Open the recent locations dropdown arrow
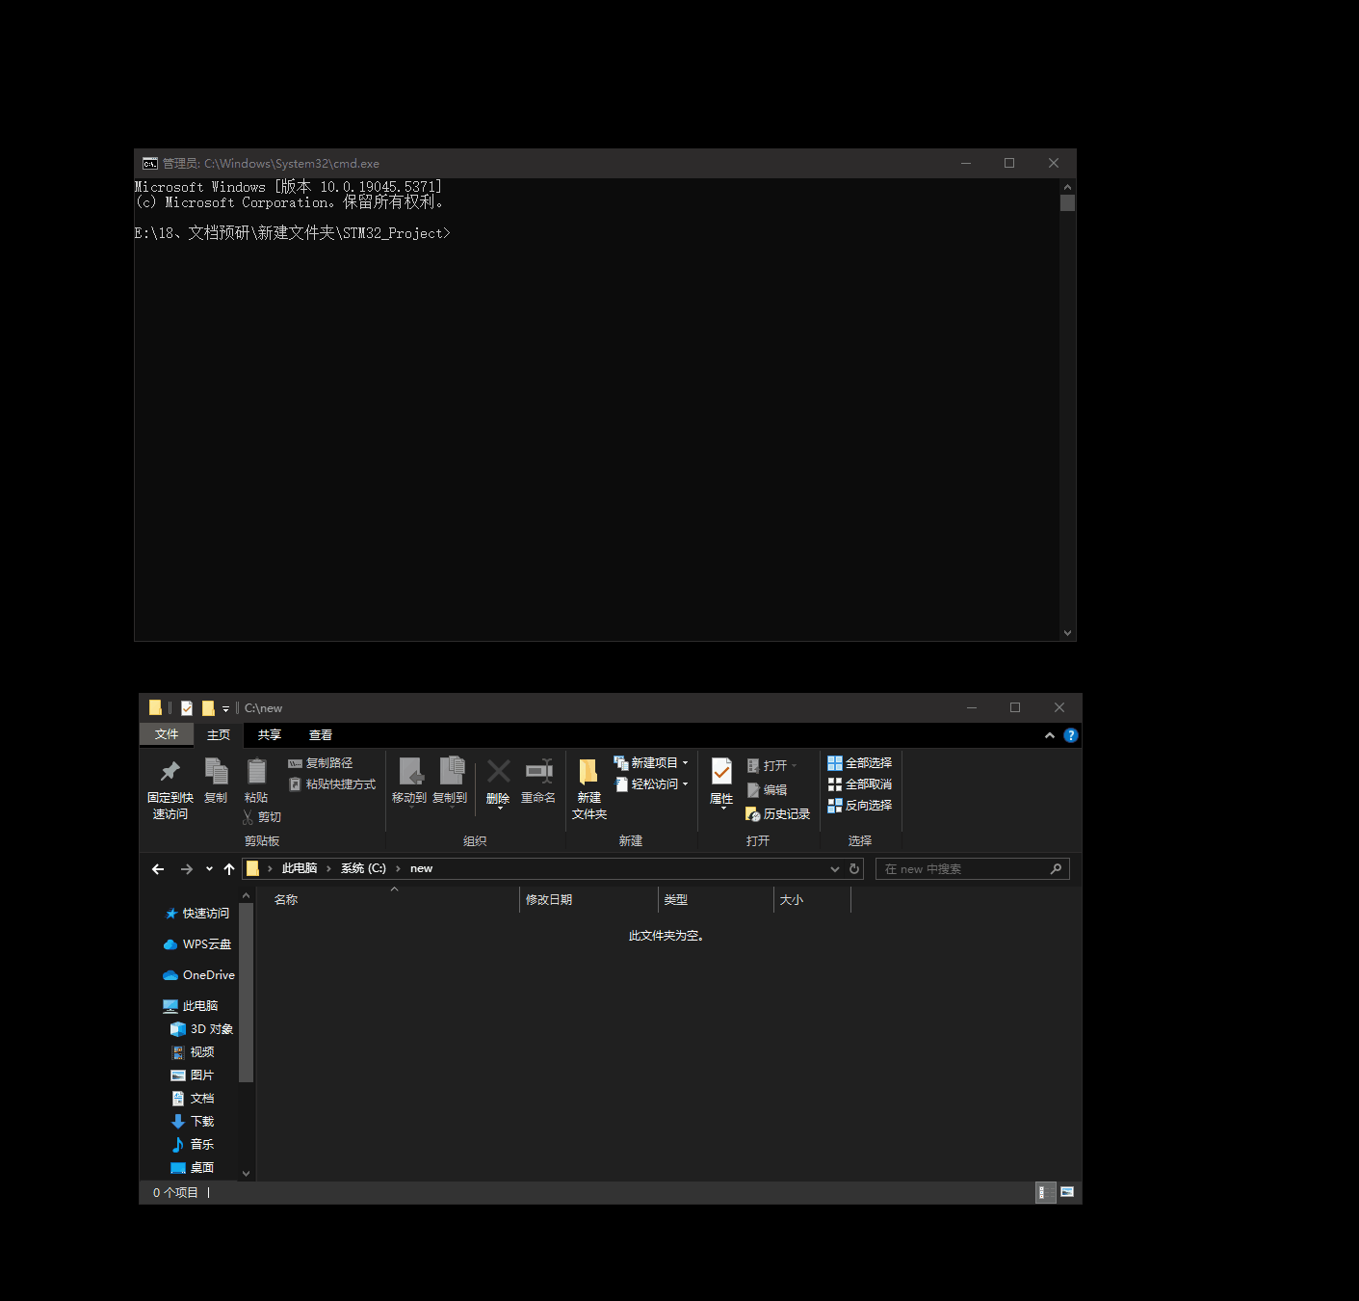Screen dimensions: 1359x1301 [x=209, y=869]
